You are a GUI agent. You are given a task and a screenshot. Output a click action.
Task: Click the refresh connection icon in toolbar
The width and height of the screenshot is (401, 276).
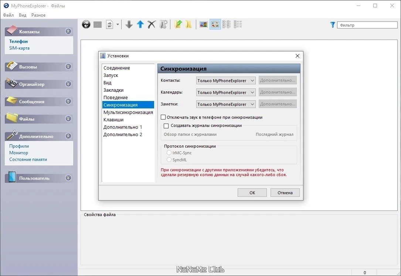86,24
